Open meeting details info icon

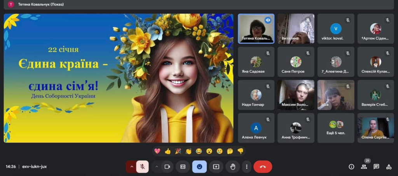(351, 167)
